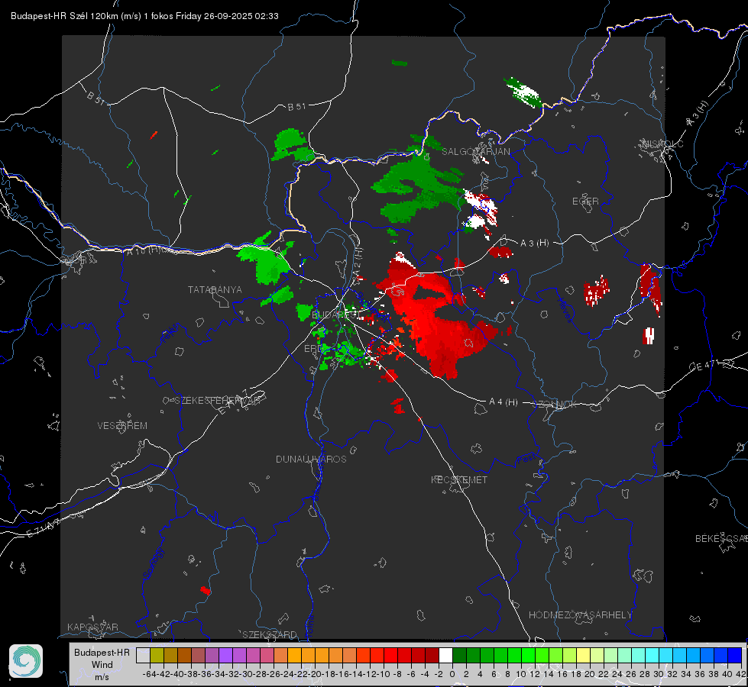
Task: Select the yellow 18 to 20 legend swatch
Action: coord(583,655)
